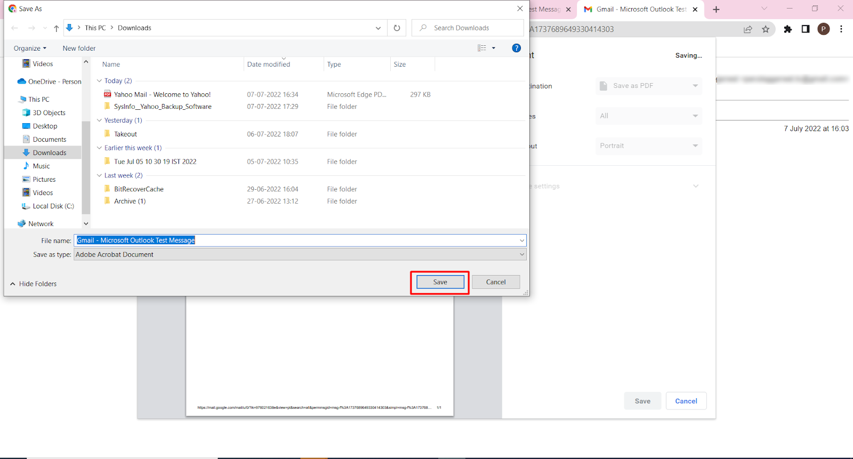Open help with the blue question mark icon
This screenshot has width=853, height=459.
(516, 48)
